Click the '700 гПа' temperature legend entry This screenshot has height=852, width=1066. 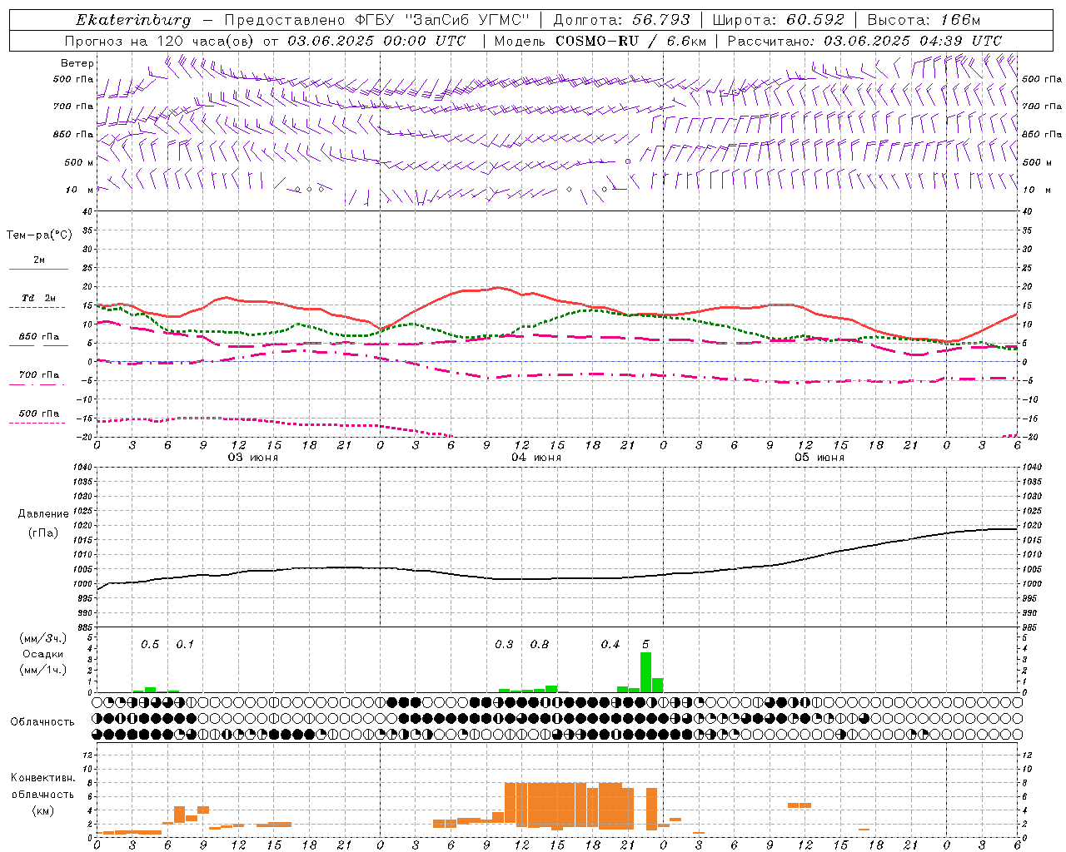point(39,375)
